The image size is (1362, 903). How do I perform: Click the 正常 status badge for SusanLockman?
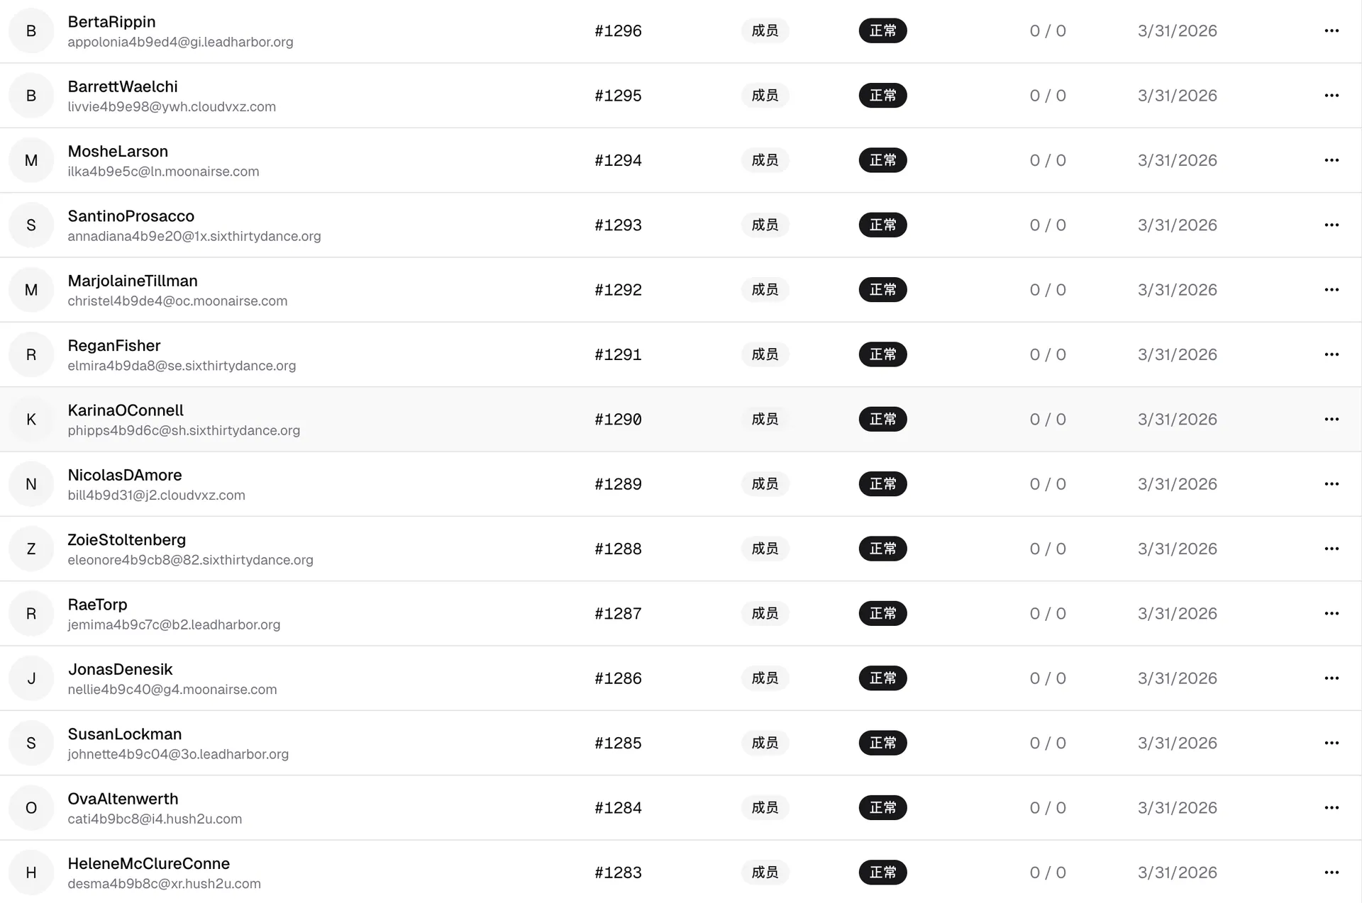pyautogui.click(x=882, y=743)
